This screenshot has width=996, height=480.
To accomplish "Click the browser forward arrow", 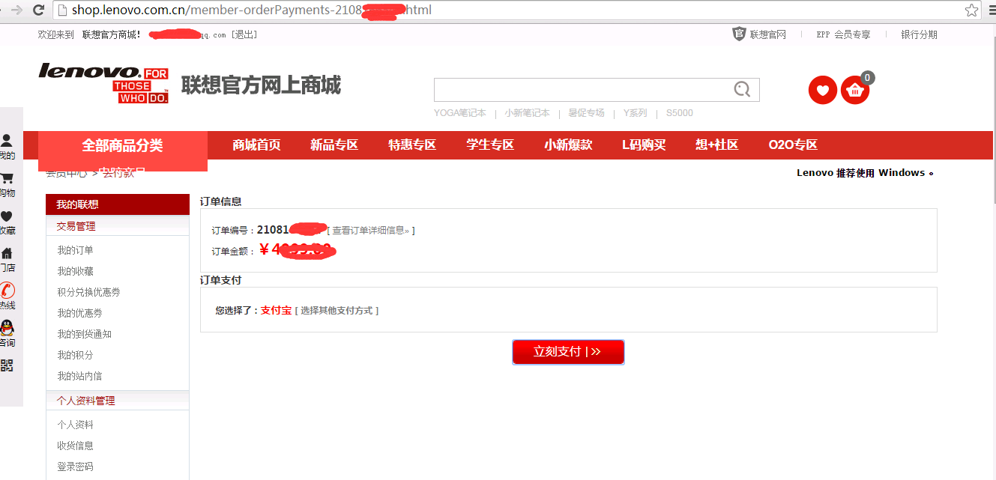I will pos(16,10).
